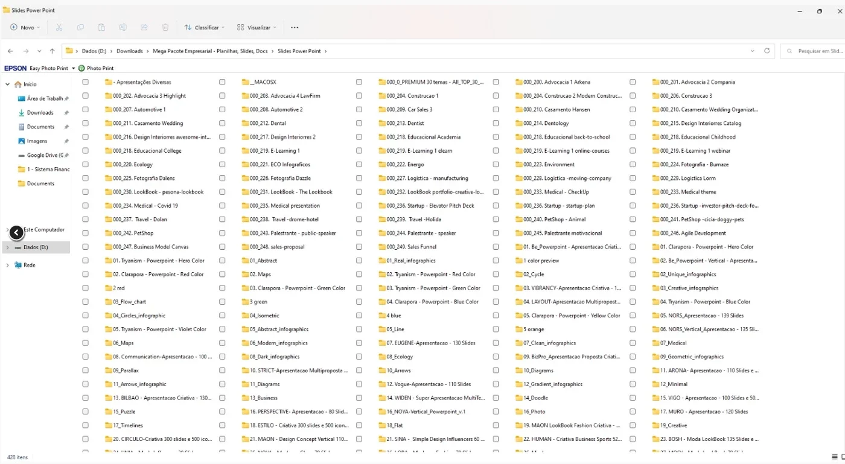Expand the Rede tree node
845x464 pixels.
coord(7,265)
